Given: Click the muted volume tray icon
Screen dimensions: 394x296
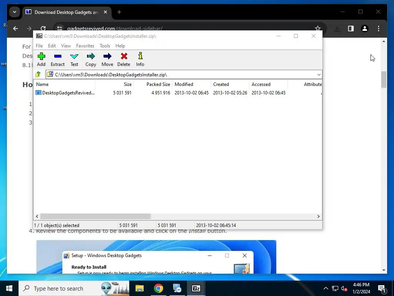Looking at the screenshot, I should [x=344, y=288].
